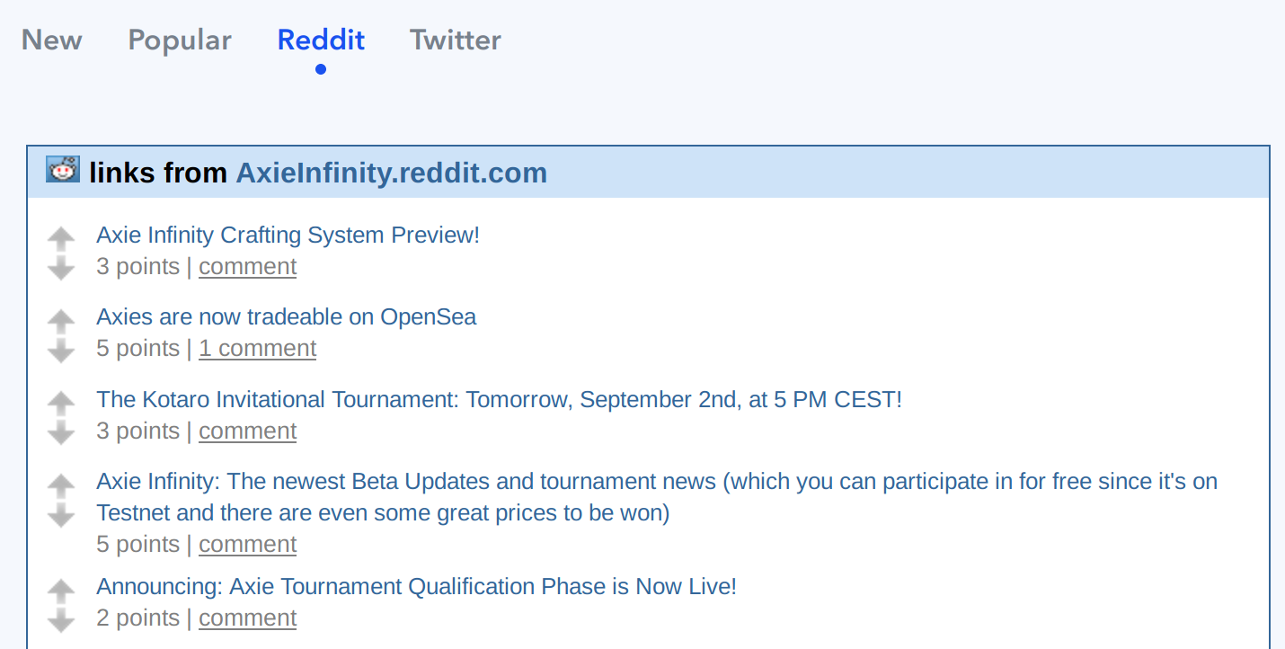The image size is (1285, 649).
Task: Switch to the New tab
Action: pos(52,40)
